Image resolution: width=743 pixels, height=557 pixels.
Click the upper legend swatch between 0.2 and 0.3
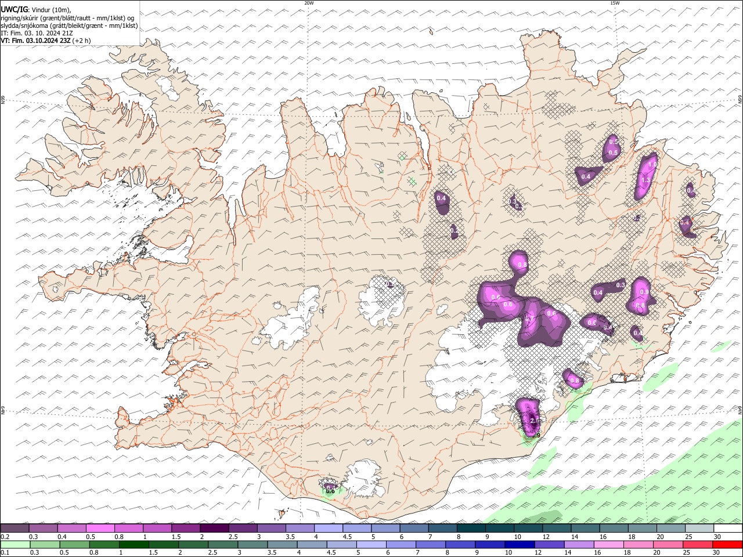coord(15,528)
